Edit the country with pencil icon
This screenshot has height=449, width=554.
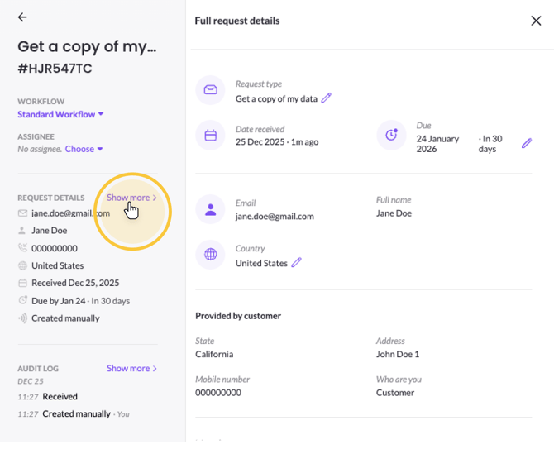296,263
